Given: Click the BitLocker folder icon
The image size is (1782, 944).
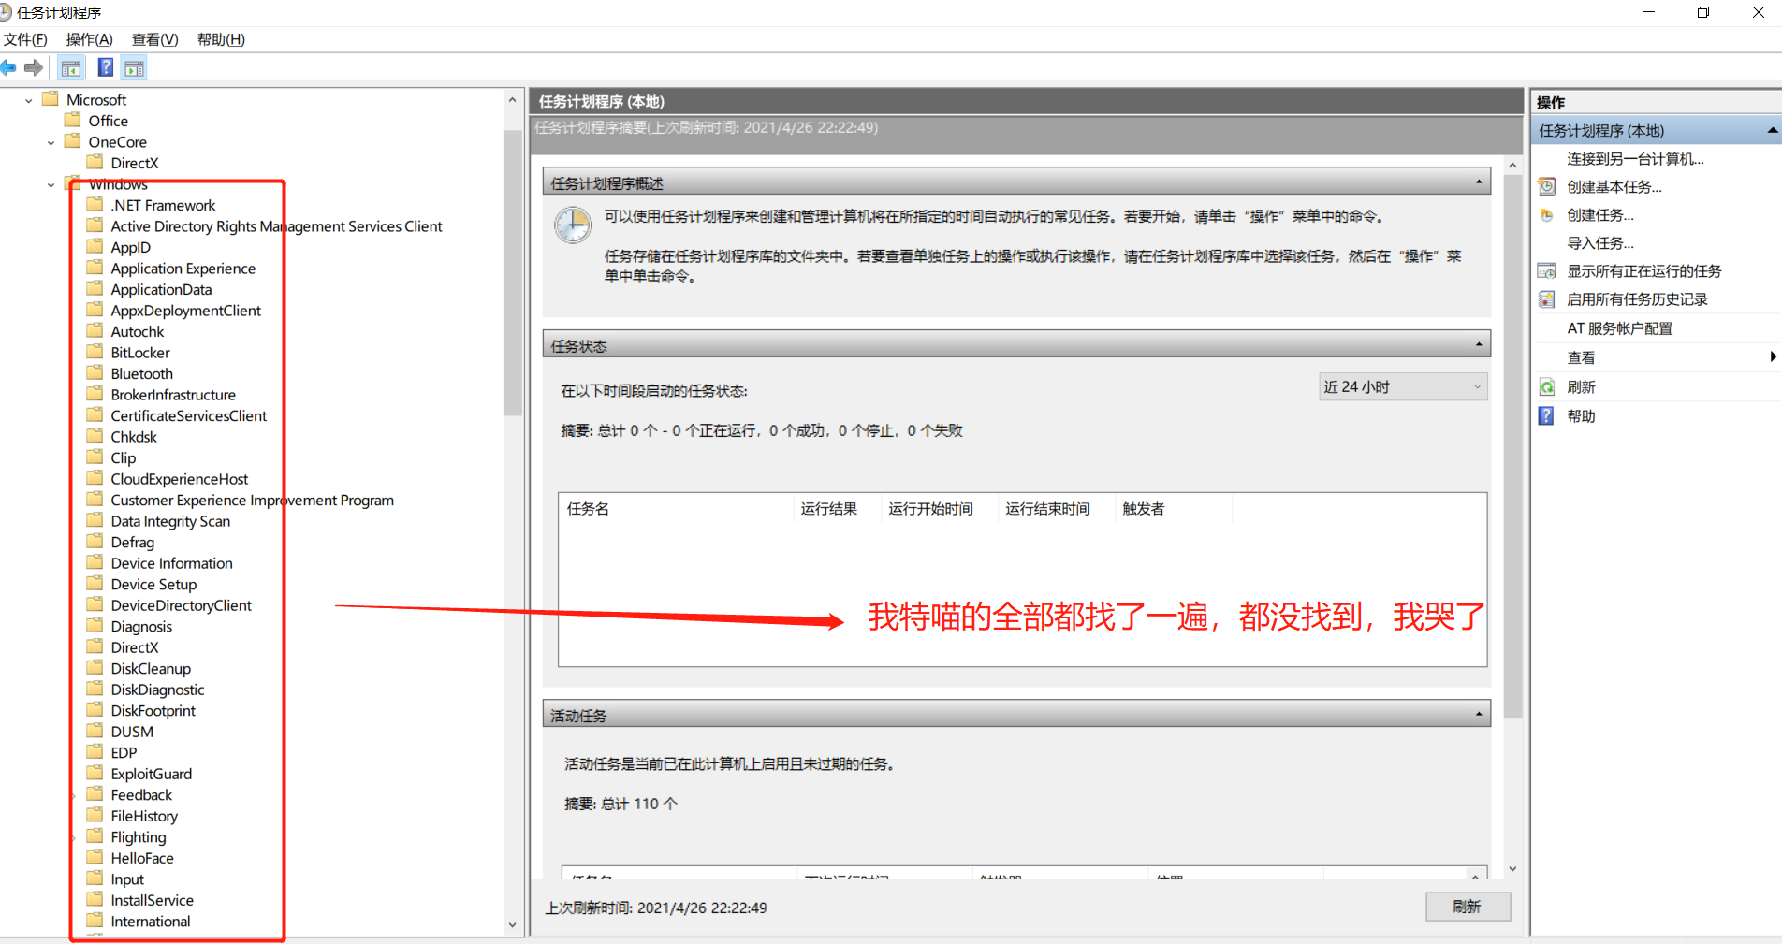Looking at the screenshot, I should tap(95, 352).
